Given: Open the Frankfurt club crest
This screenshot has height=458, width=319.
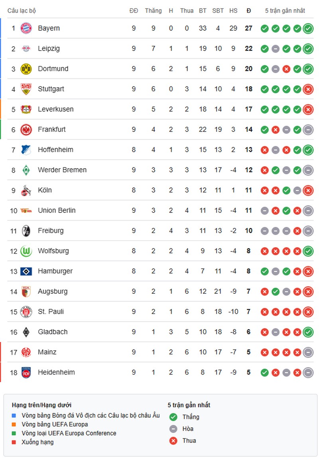Looking at the screenshot, I should (x=26, y=129).
